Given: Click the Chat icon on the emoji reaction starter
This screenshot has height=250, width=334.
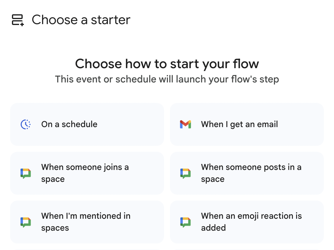Looking at the screenshot, I should [x=185, y=222].
